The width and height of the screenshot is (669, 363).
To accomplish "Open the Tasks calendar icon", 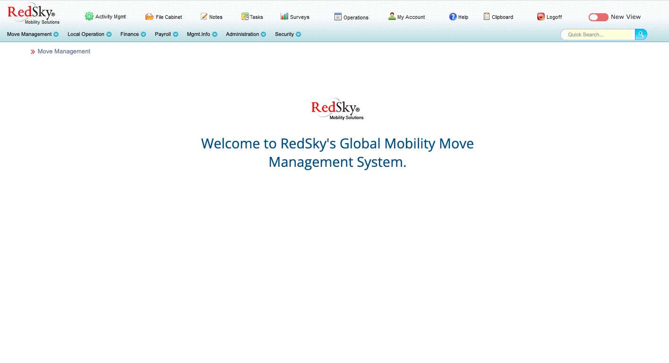I will (245, 17).
